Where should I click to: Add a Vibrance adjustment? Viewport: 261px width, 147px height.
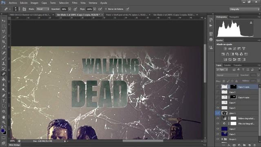click(x=244, y=49)
